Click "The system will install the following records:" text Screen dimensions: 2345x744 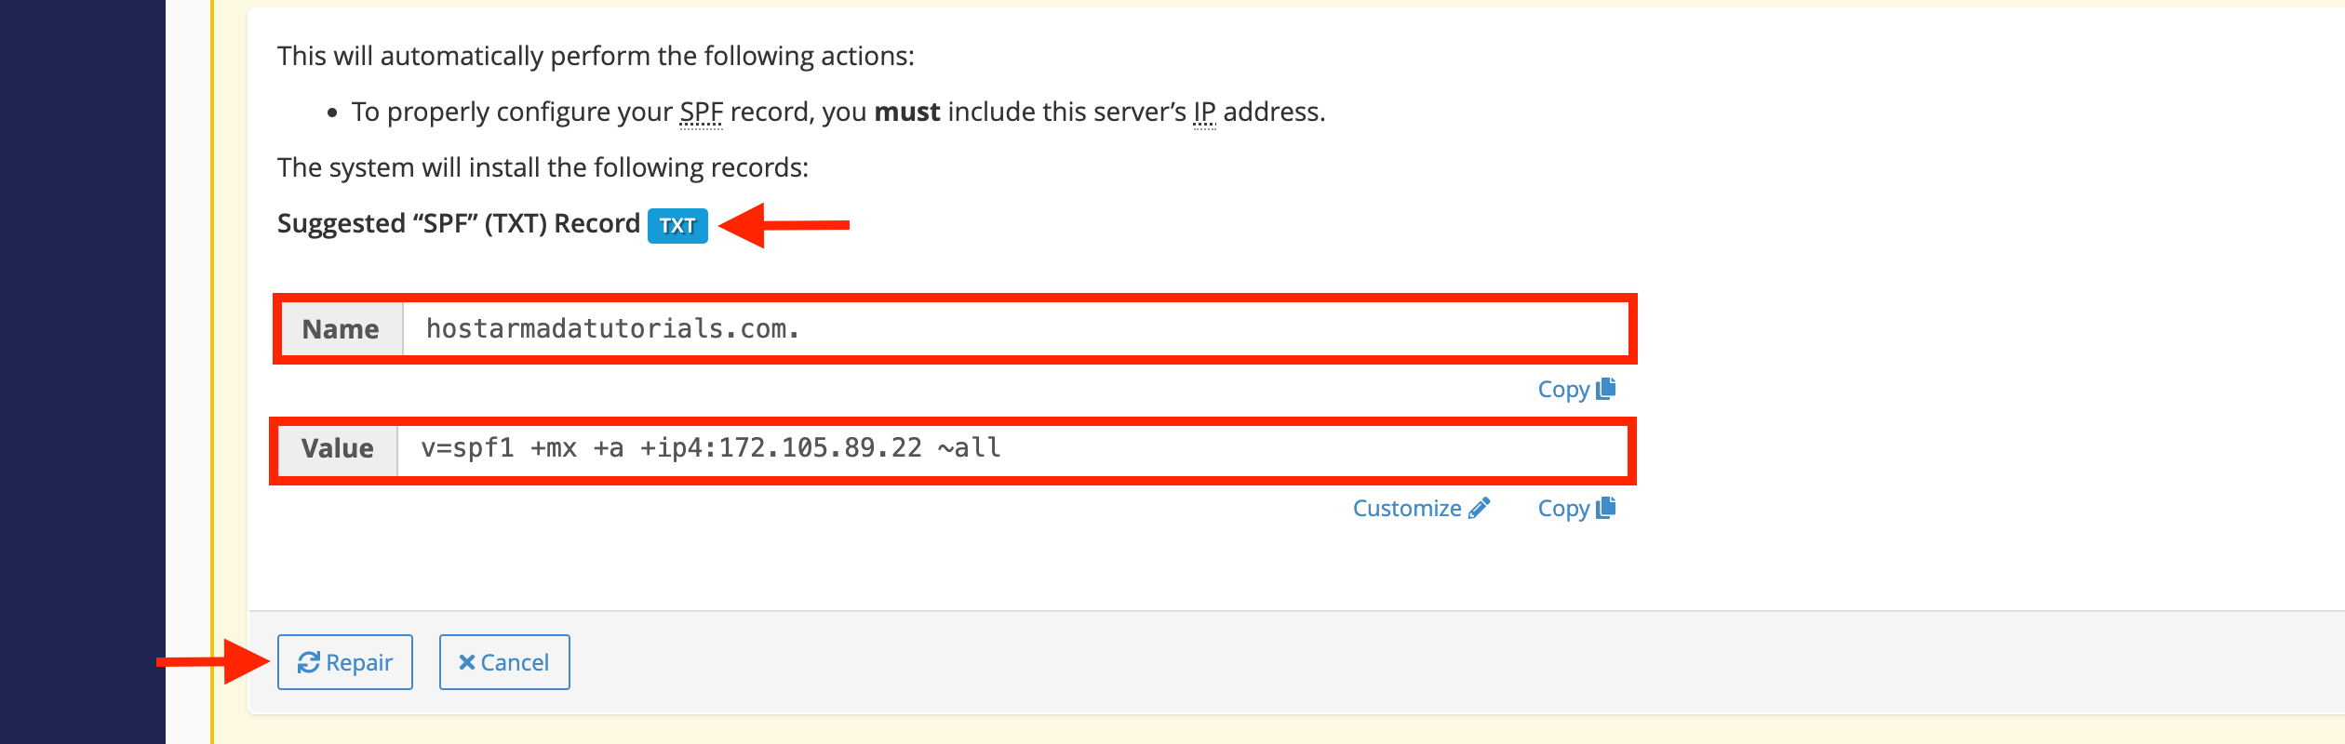[x=543, y=168]
